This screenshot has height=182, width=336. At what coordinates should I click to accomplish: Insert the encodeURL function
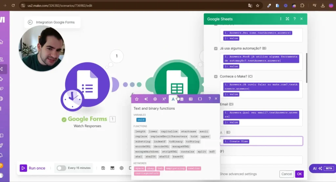coord(143,147)
